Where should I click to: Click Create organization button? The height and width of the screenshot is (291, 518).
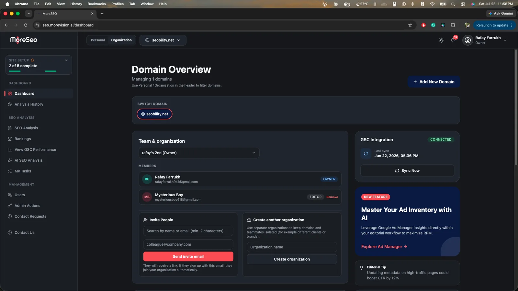click(292, 259)
